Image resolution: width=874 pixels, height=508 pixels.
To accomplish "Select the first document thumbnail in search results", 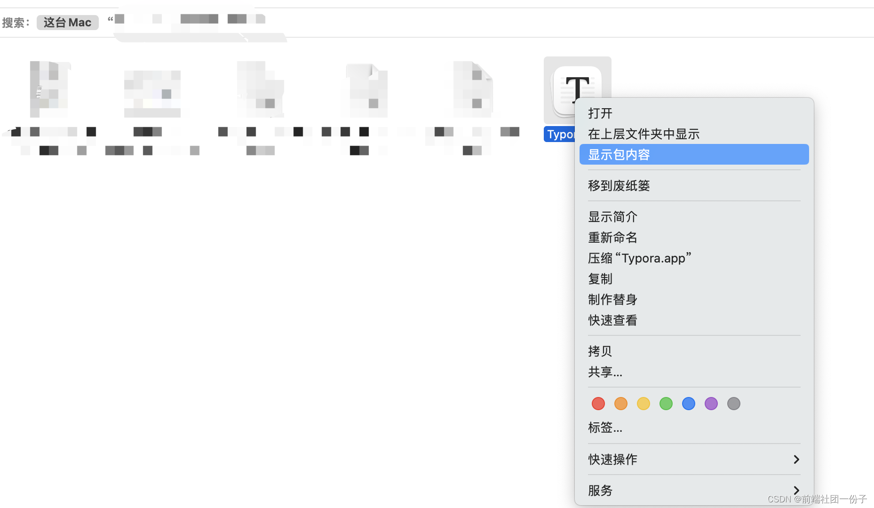I will tap(49, 89).
